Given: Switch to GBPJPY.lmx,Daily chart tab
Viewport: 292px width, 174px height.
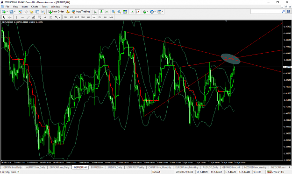Looking at the screenshot, I should point(13,167).
